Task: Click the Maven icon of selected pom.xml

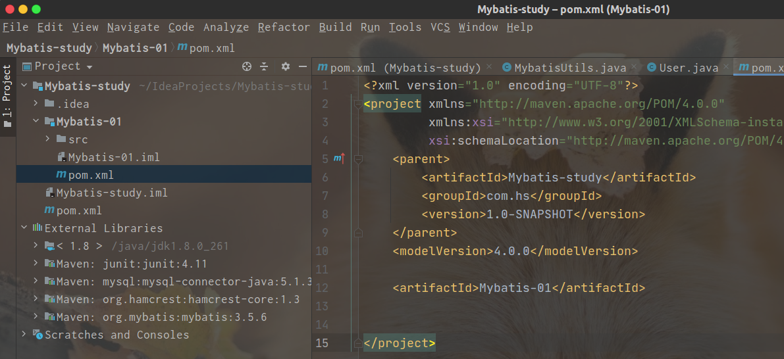Action: point(61,174)
